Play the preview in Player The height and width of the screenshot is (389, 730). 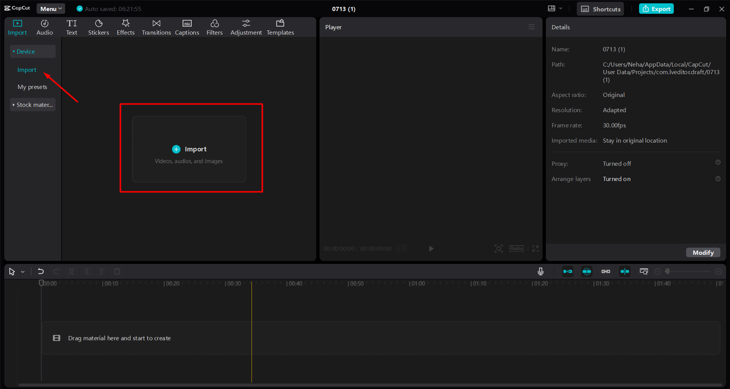pos(431,249)
